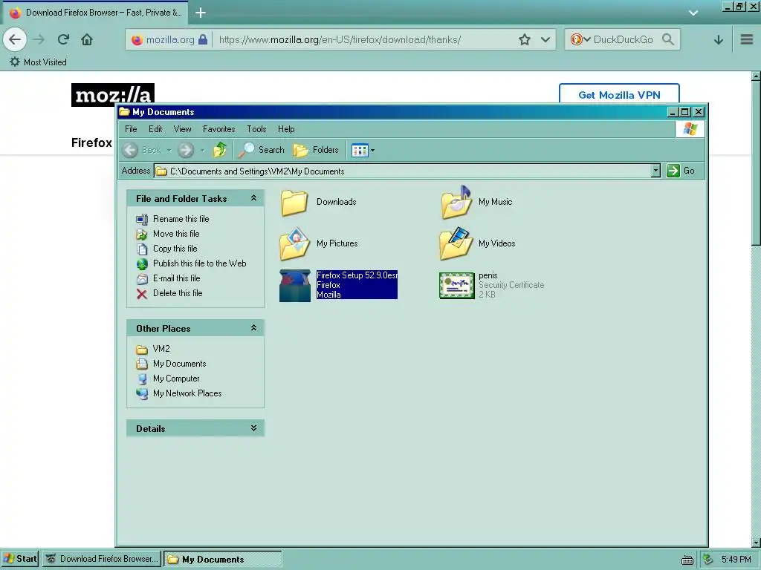The width and height of the screenshot is (761, 570).
Task: Click E-mail this file
Action: 177,278
